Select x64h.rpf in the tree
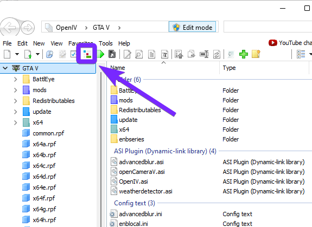312x227 pixels. pyautogui.click(x=44, y=220)
